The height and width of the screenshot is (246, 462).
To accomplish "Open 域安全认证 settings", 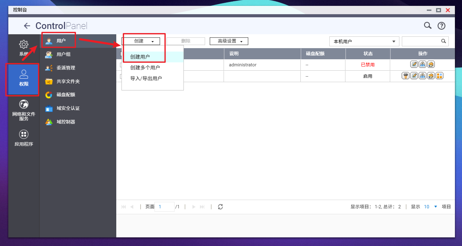I will pyautogui.click(x=78, y=108).
